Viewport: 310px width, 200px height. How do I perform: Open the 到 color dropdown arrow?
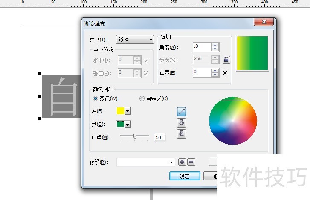click(x=128, y=125)
